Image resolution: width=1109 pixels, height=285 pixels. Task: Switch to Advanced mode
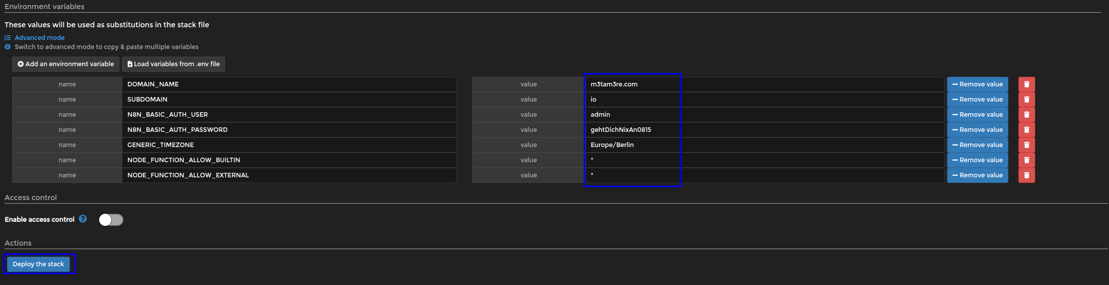pyautogui.click(x=39, y=38)
